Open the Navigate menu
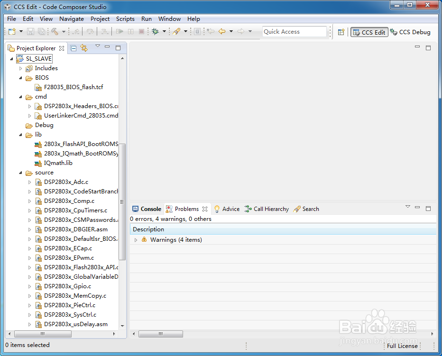442x356 pixels. [x=72, y=19]
